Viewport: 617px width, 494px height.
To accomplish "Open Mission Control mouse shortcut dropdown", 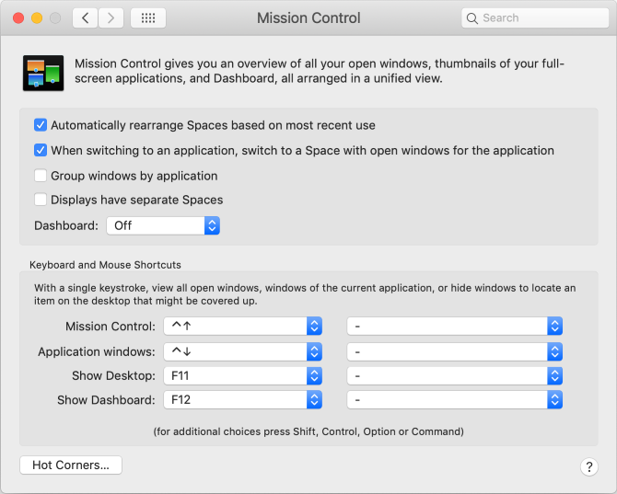I will click(x=455, y=327).
